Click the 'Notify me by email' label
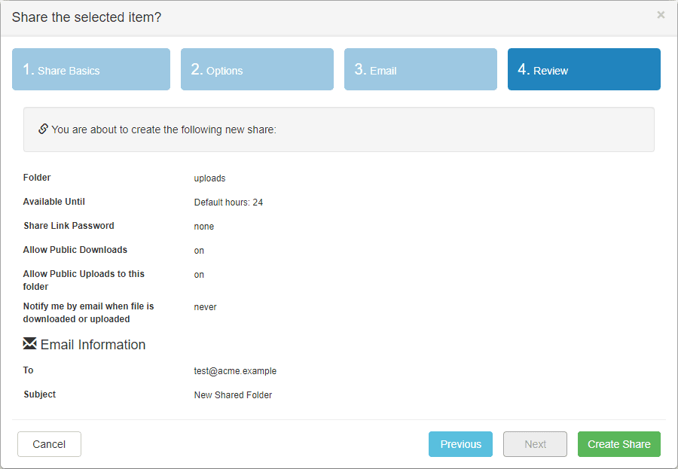 pyautogui.click(x=89, y=312)
